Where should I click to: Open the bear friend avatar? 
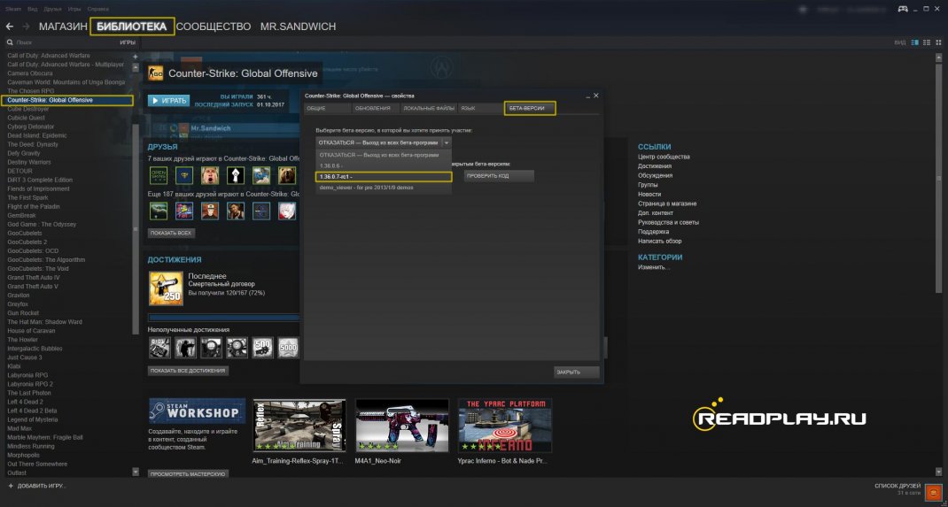coord(287,175)
